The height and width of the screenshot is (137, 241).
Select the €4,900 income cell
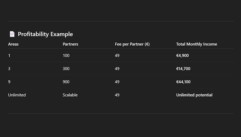pos(182,55)
